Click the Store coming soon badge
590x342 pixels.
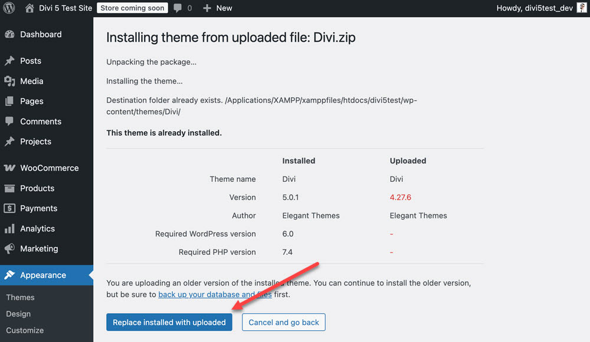pyautogui.click(x=132, y=8)
